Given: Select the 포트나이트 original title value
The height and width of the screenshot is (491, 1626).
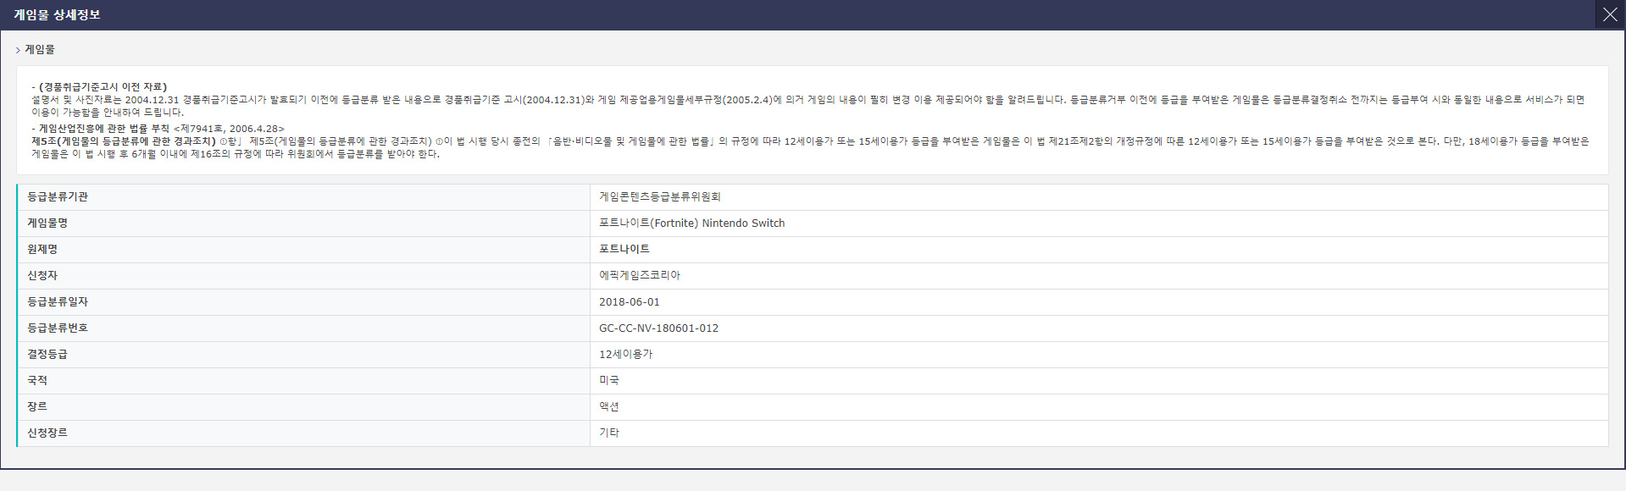Looking at the screenshot, I should pyautogui.click(x=624, y=249).
